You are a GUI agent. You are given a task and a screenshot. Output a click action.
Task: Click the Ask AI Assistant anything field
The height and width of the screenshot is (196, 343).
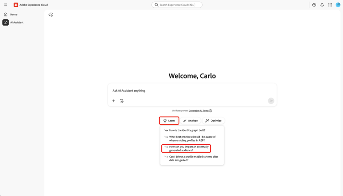192,90
